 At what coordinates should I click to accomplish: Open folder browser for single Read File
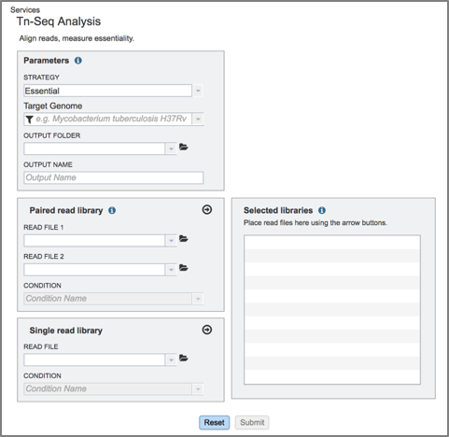[x=184, y=359]
